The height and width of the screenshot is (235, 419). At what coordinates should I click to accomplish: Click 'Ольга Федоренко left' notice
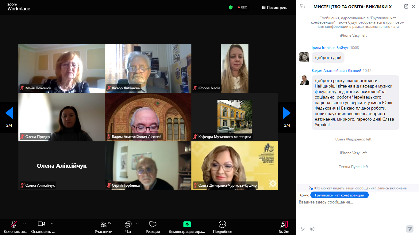(x=353, y=139)
